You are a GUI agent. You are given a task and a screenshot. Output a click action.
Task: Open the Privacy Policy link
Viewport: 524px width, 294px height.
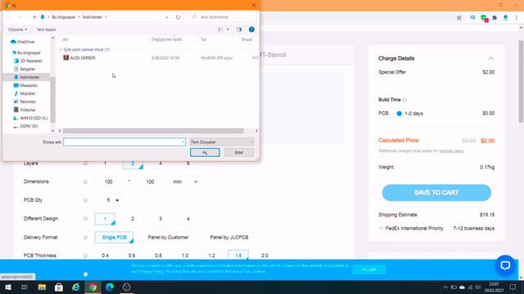tap(151, 272)
